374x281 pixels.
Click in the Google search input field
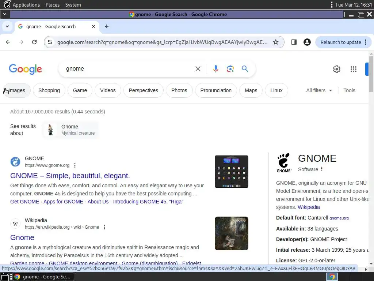129,69
